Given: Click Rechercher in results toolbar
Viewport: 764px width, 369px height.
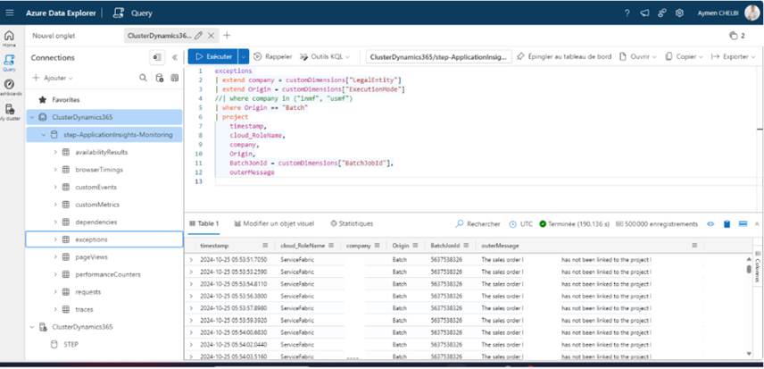Looking at the screenshot, I should click(x=478, y=224).
